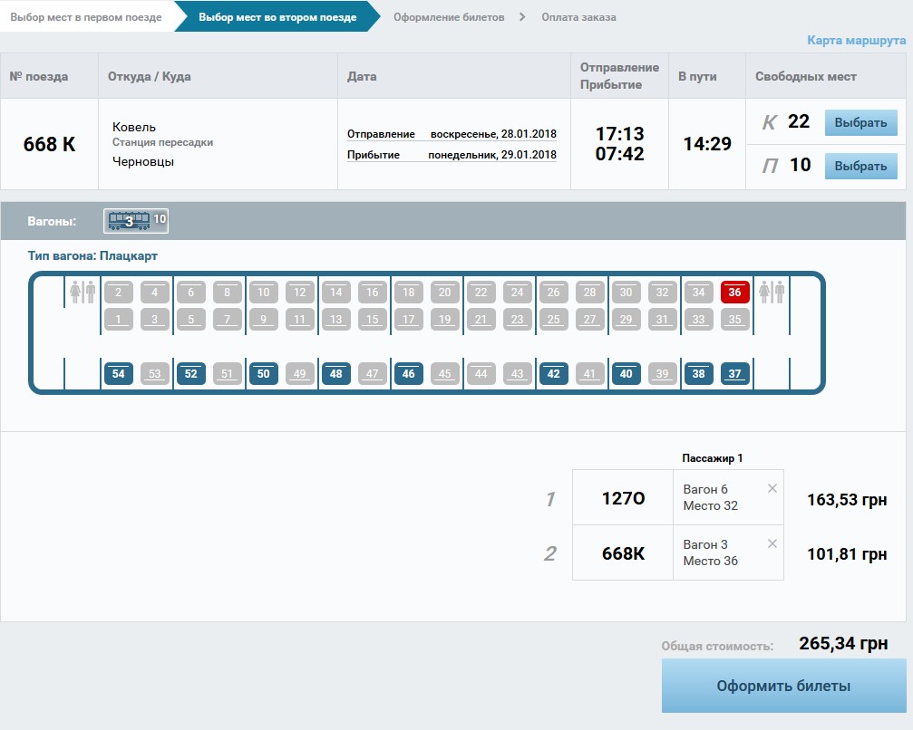Viewport: 913px width, 730px height.
Task: Select available seat 54
Action: tap(118, 373)
